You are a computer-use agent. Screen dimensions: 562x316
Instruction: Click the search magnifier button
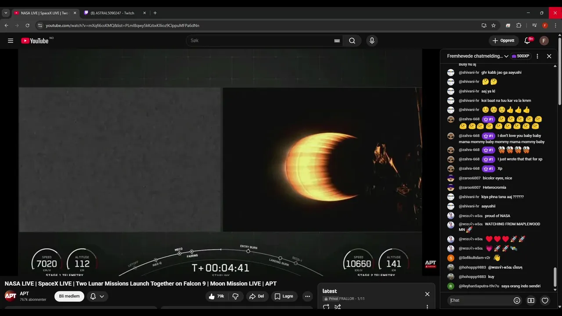pos(352,41)
